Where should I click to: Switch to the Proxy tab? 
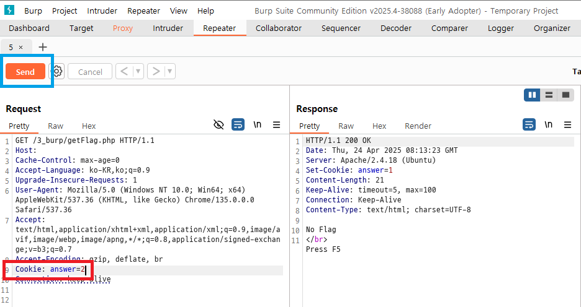tap(123, 28)
